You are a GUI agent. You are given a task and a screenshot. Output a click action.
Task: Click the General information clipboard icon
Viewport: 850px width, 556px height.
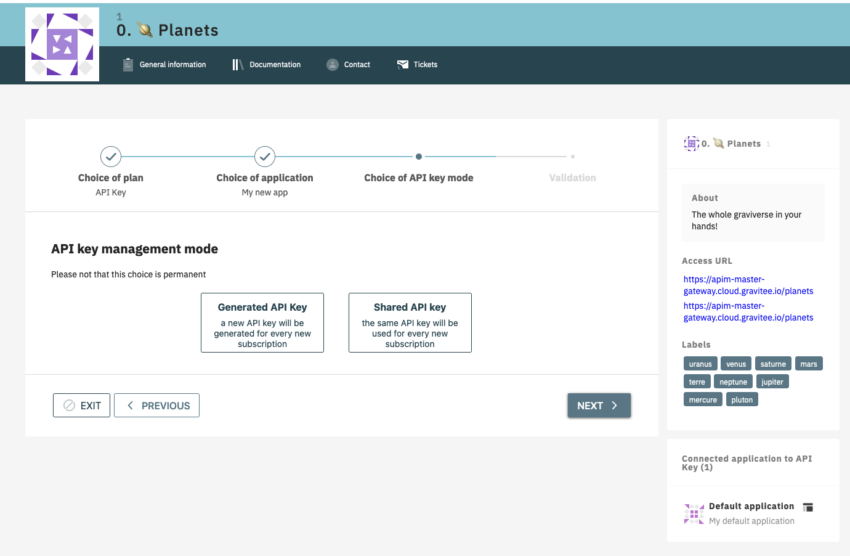coord(127,64)
